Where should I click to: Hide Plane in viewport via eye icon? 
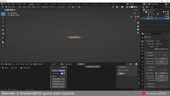coord(166,18)
